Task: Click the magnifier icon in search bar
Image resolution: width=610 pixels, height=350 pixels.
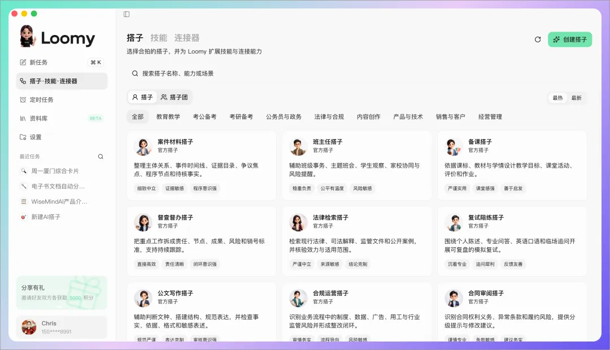Action: pos(135,73)
